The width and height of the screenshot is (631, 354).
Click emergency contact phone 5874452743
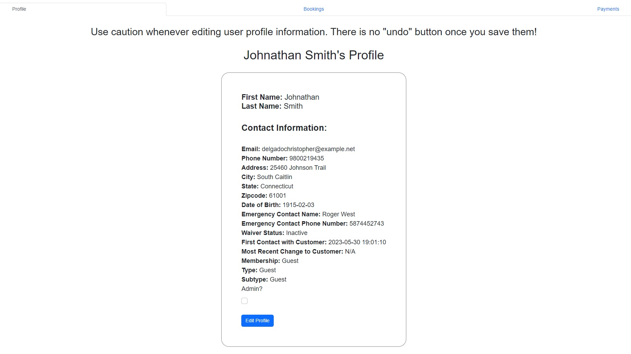(367, 224)
